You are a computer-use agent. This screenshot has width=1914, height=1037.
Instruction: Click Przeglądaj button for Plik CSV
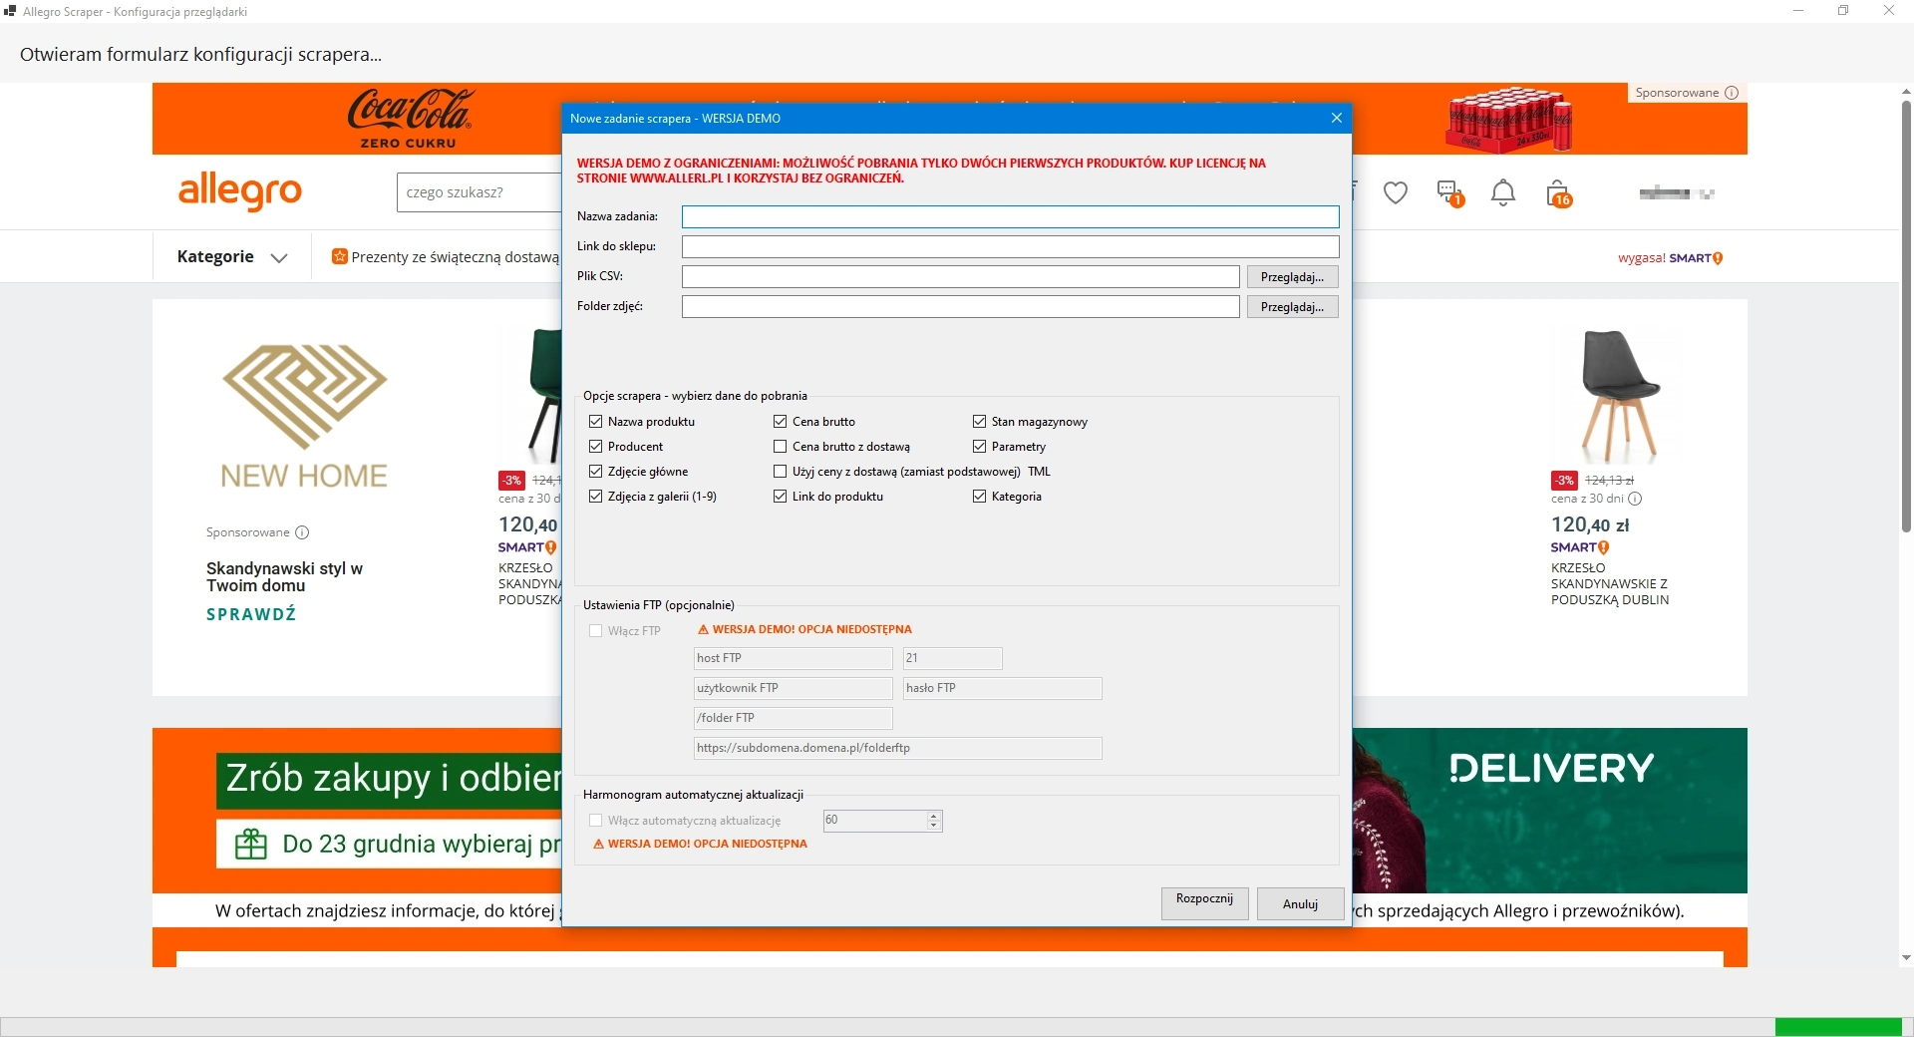click(x=1292, y=277)
